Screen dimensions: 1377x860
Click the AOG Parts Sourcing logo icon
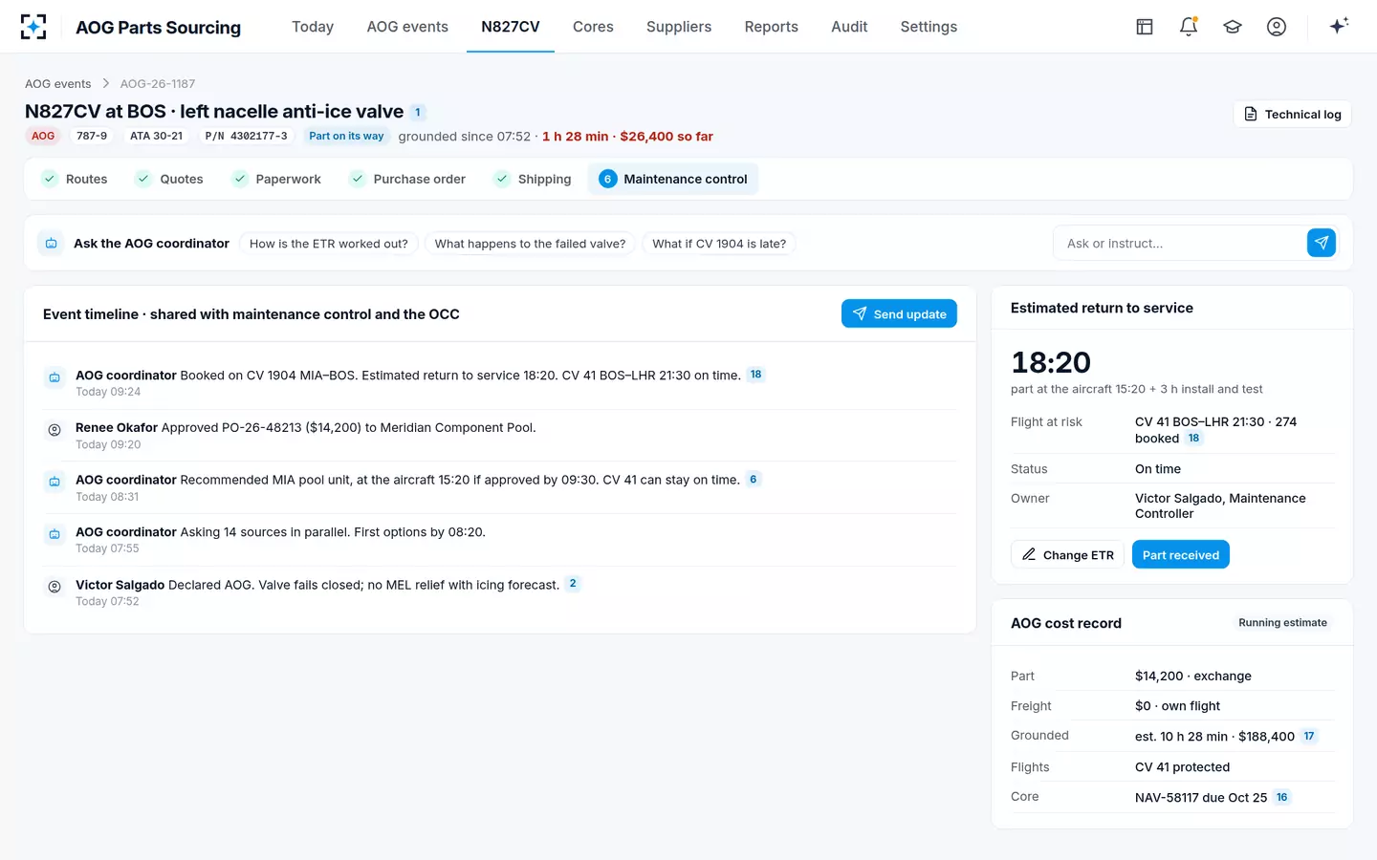(x=33, y=27)
